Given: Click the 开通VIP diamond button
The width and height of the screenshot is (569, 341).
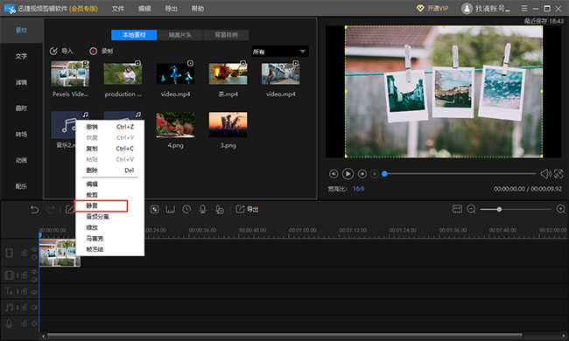Looking at the screenshot, I should pyautogui.click(x=432, y=9).
